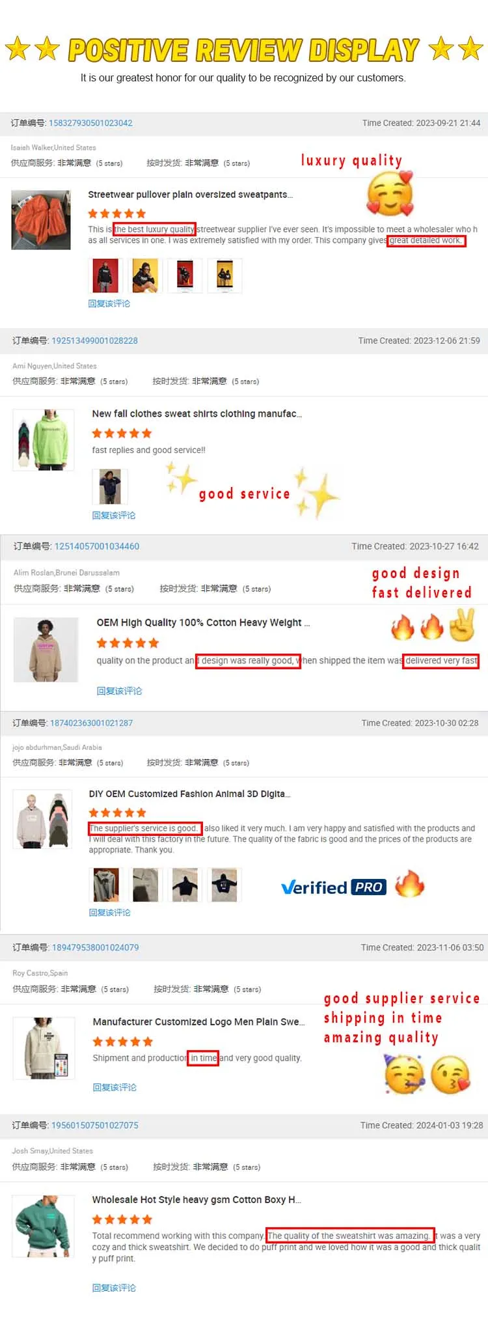
Task: Click reply link under Isaiah Walker's review
Action: click(109, 303)
